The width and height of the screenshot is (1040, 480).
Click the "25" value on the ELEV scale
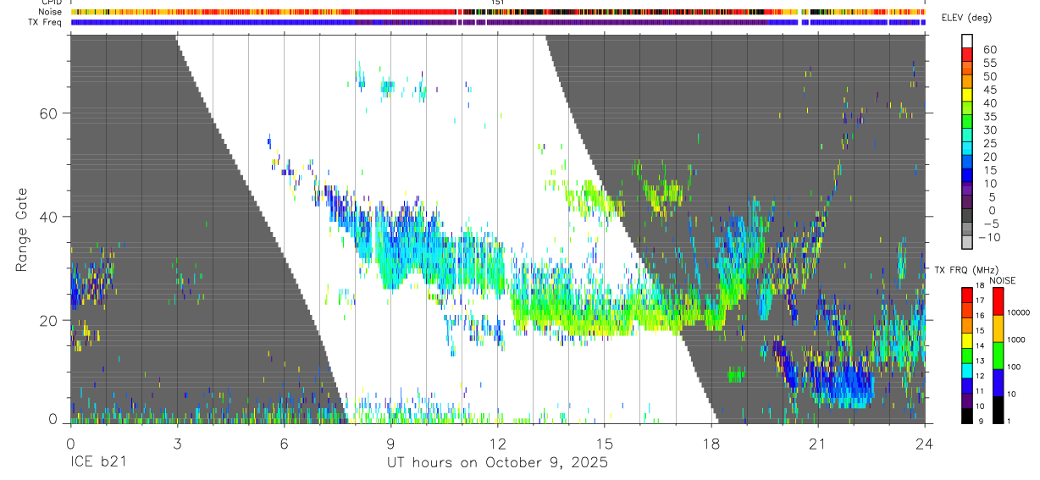point(989,144)
